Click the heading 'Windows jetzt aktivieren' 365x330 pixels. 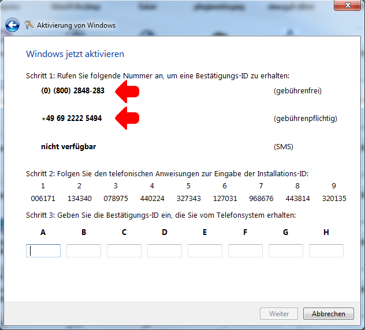click(75, 54)
